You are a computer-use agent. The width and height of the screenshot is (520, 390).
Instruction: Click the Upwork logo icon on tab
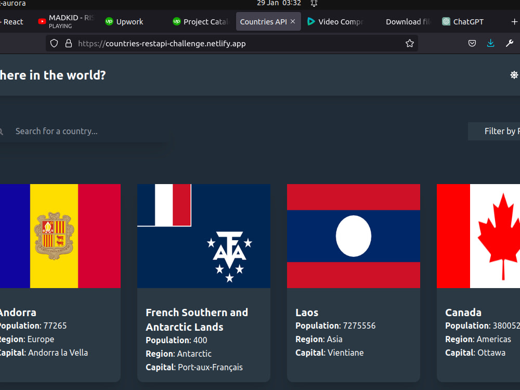109,21
